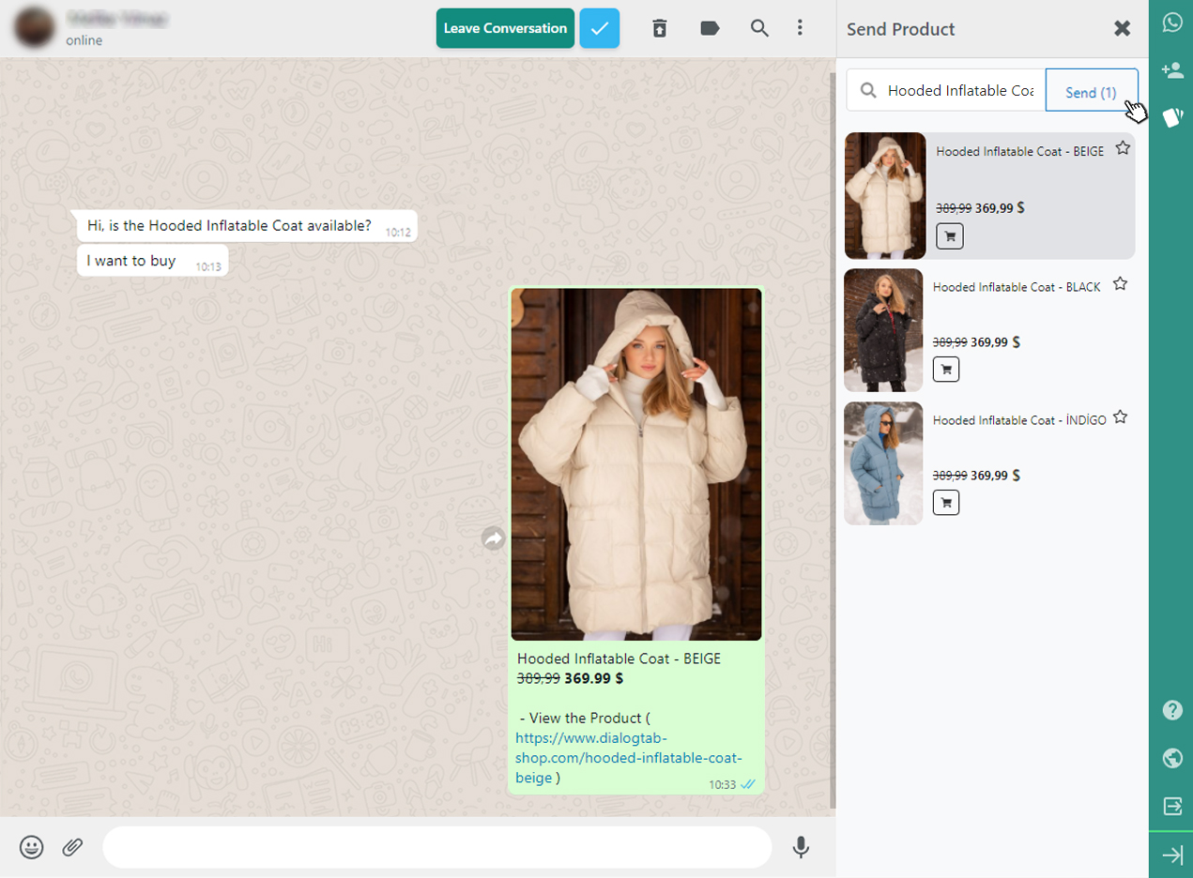Open the search icon in the chat toolbar
This screenshot has height=878, width=1193.
(x=759, y=28)
